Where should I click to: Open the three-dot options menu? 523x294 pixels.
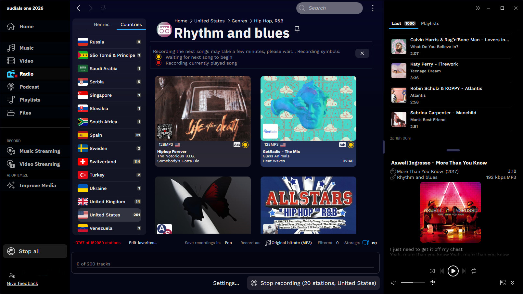373,8
